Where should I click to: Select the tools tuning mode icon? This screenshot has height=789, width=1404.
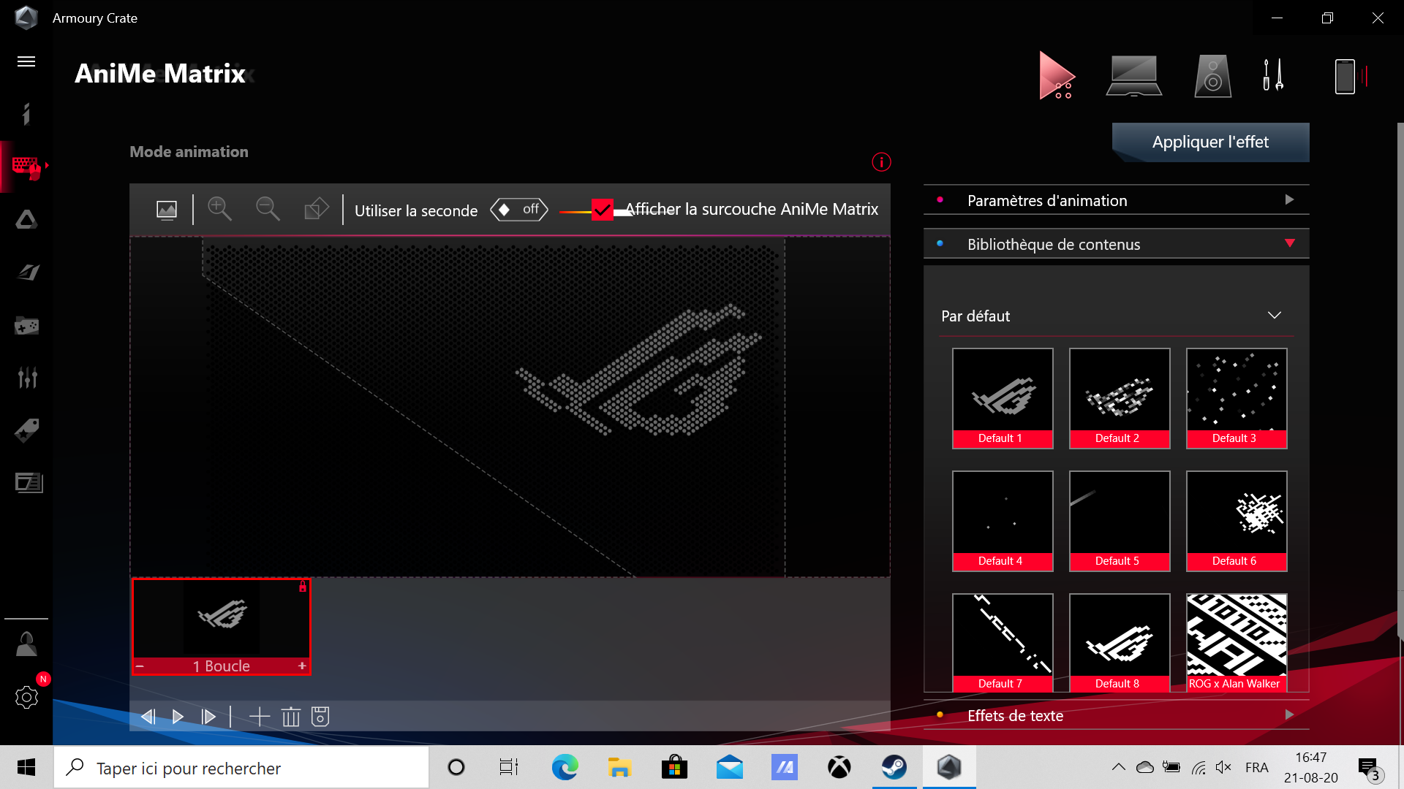coord(1273,75)
